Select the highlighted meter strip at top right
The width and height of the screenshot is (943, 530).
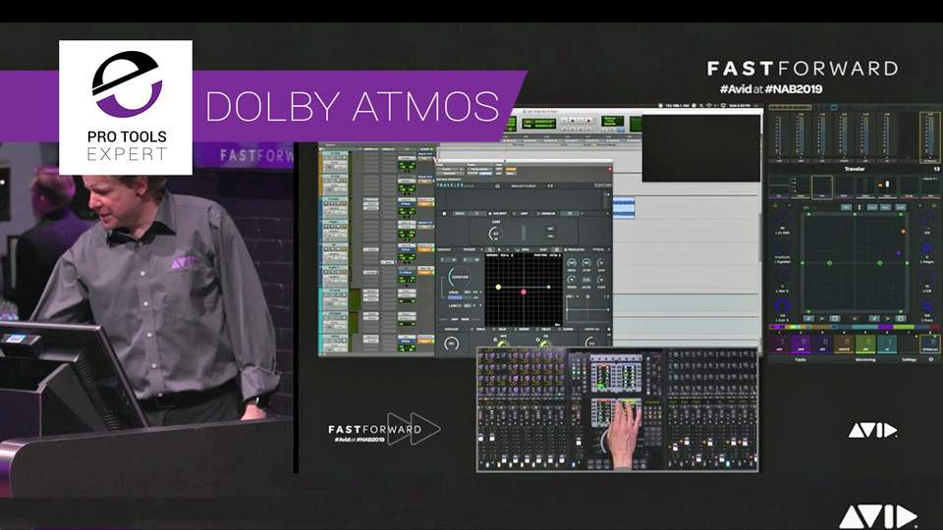pos(930,137)
